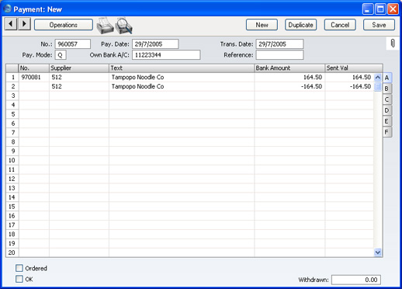Click the scroll up arrow of the grid
402x289 pixels.
[x=378, y=77]
